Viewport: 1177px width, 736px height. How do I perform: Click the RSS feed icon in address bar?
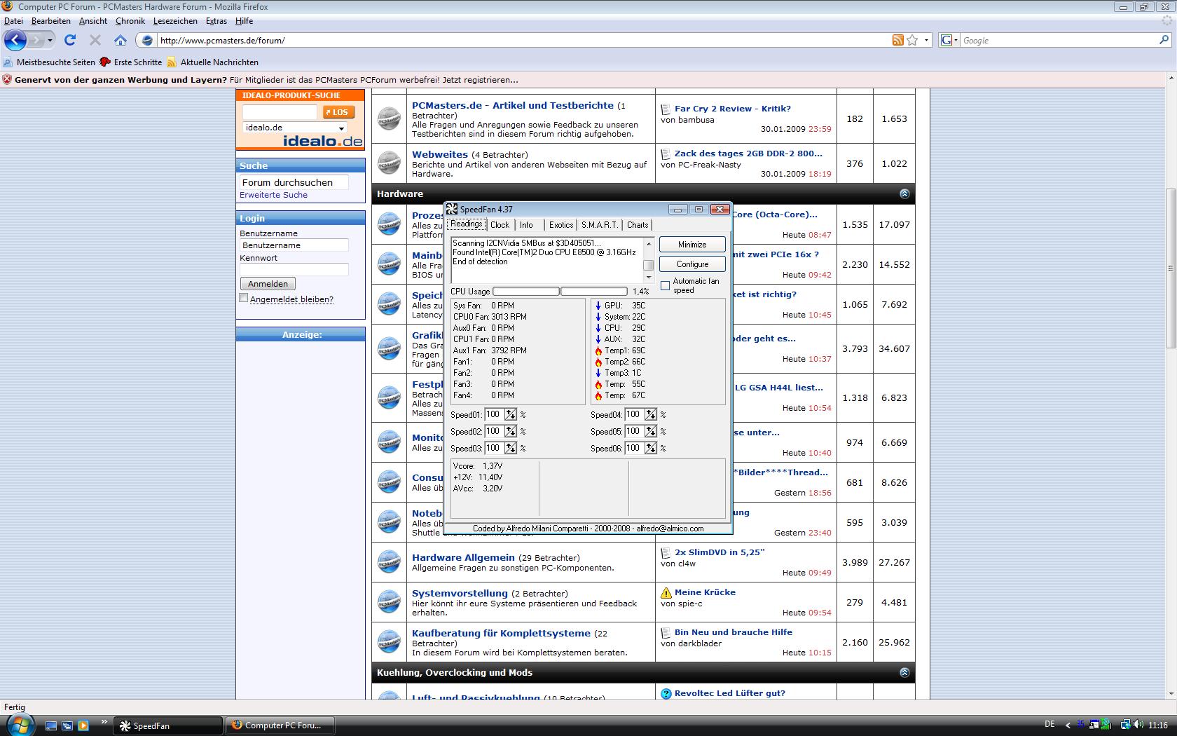click(897, 40)
